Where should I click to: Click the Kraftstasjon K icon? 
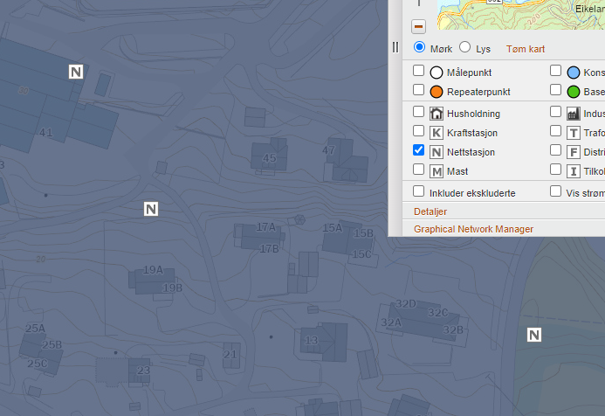[437, 133]
